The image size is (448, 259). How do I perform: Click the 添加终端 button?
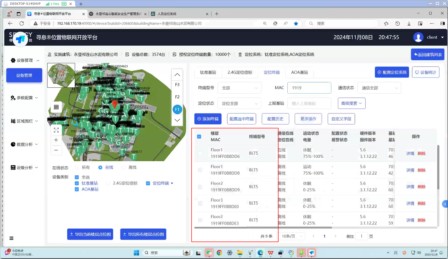point(208,119)
